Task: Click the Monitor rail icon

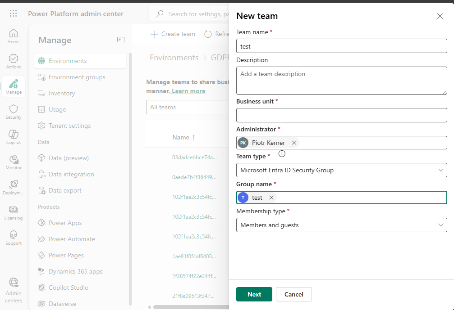Action: pyautogui.click(x=14, y=162)
